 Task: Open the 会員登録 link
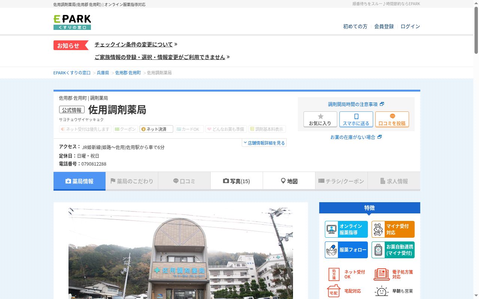(384, 27)
